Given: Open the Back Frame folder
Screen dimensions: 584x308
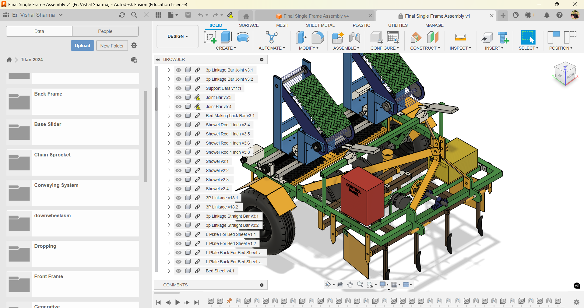Looking at the screenshot, I should point(73,102).
